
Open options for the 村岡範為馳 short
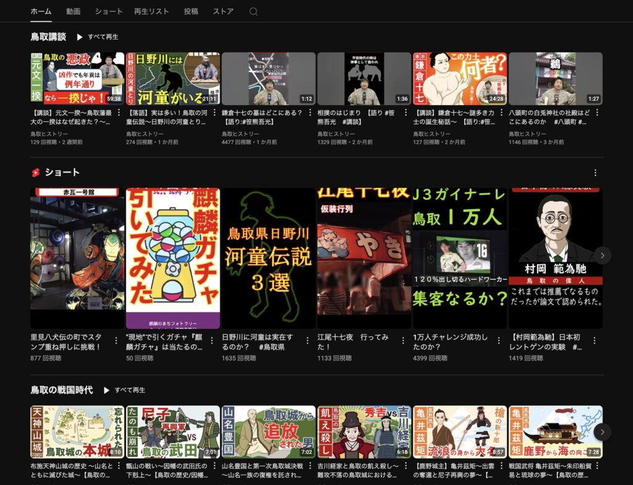click(595, 341)
